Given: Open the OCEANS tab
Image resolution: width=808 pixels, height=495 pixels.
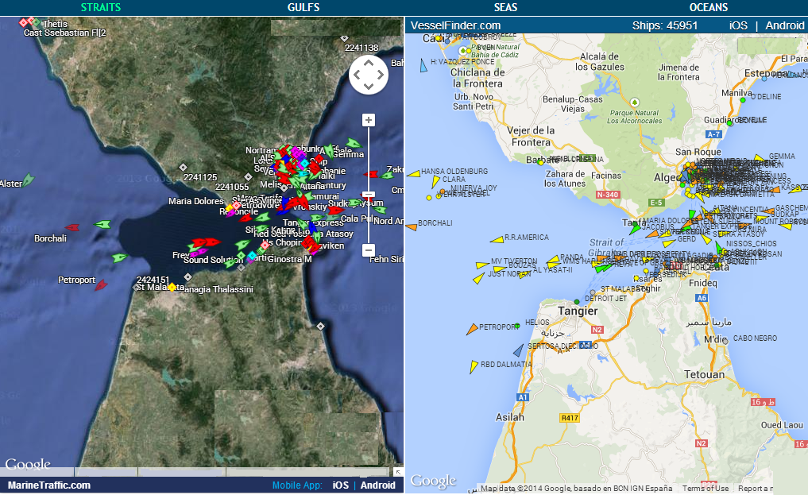Looking at the screenshot, I should pyautogui.click(x=706, y=6).
